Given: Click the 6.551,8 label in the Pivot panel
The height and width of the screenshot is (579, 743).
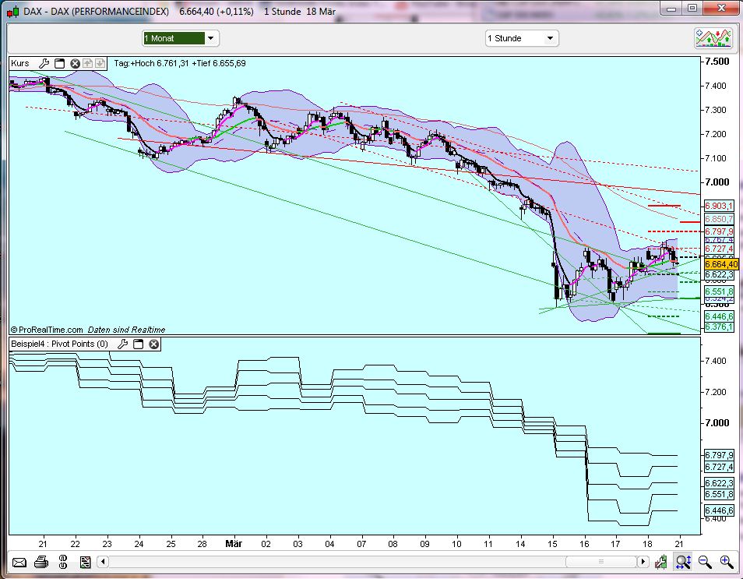Looking at the screenshot, I should [x=719, y=495].
